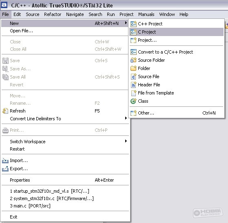Click Exit at the bottom of File menu

[13, 217]
